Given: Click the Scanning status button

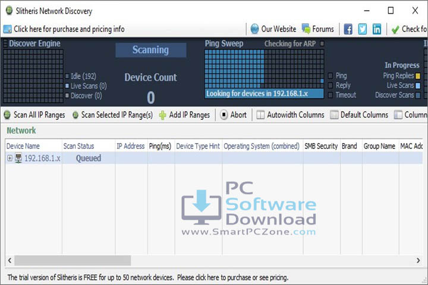Looking at the screenshot, I should pyautogui.click(x=150, y=50).
